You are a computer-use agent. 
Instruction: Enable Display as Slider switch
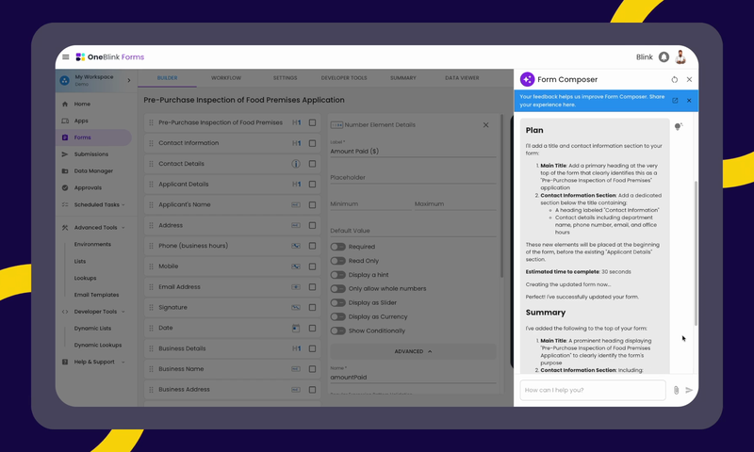pyautogui.click(x=338, y=302)
